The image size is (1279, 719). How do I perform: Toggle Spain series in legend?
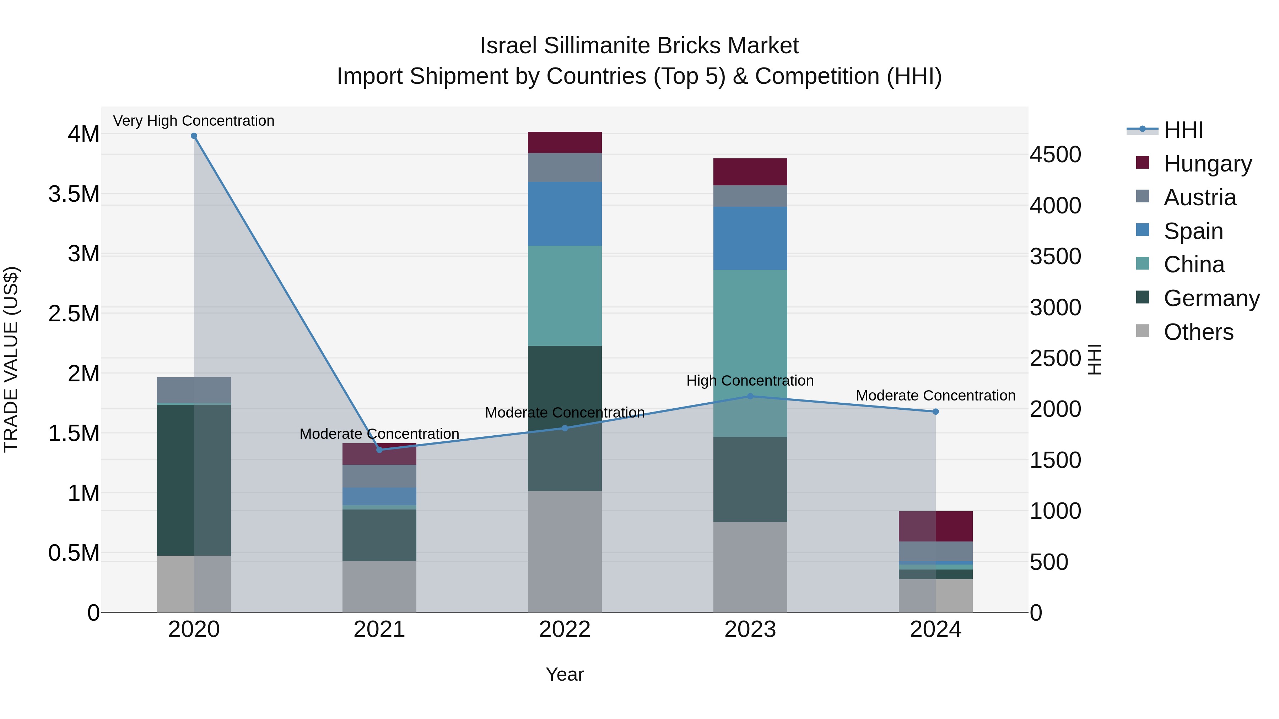coord(1179,231)
